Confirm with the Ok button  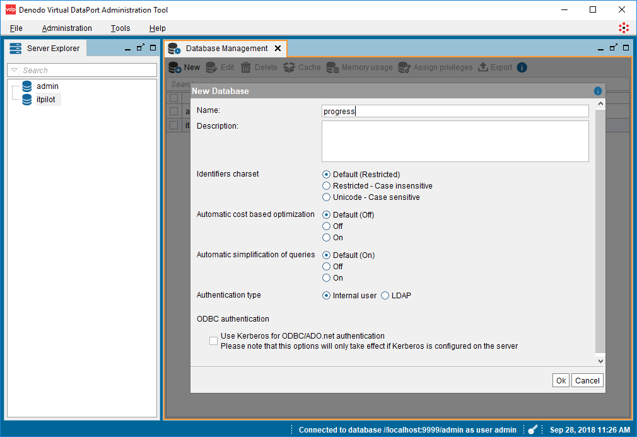tap(560, 380)
